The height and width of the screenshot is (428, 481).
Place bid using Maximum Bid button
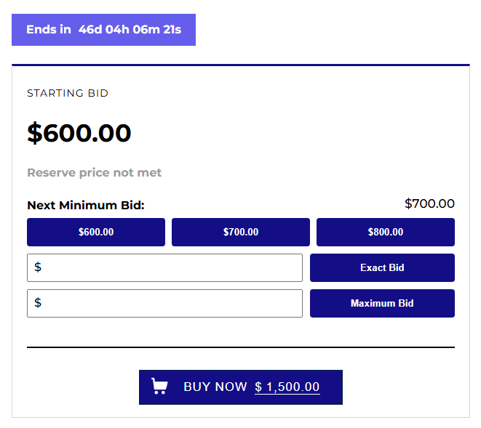point(382,303)
